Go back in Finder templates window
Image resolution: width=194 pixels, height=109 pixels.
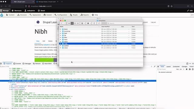(62, 23)
